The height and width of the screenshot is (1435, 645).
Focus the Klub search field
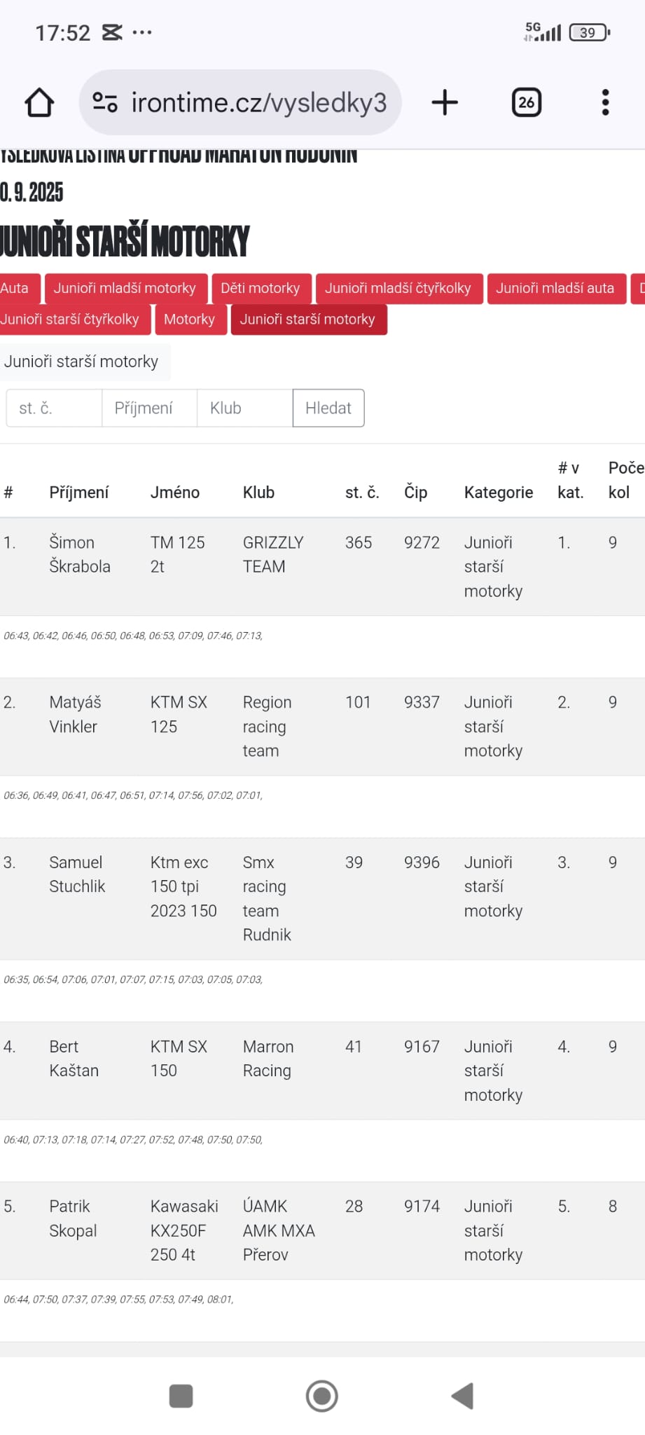pos(244,408)
